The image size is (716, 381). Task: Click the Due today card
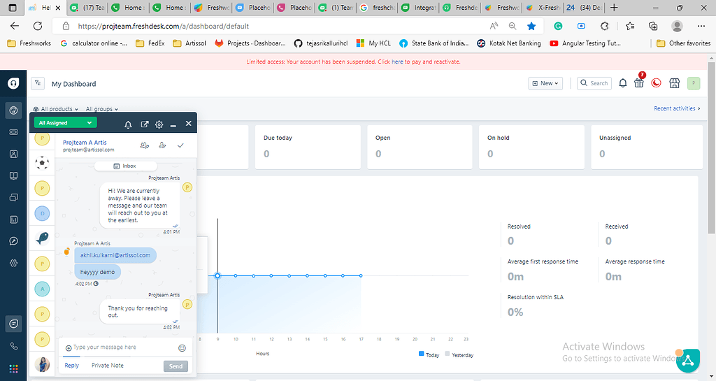[x=308, y=147]
